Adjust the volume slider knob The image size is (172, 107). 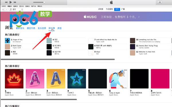[44, 2]
